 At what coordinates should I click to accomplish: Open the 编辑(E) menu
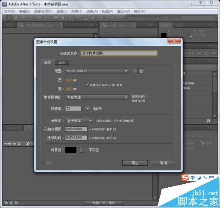point(25,11)
